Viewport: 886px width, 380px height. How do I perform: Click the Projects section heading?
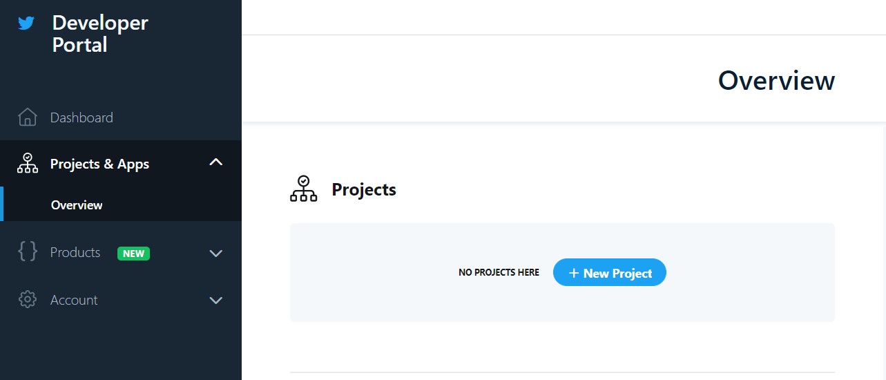point(364,189)
